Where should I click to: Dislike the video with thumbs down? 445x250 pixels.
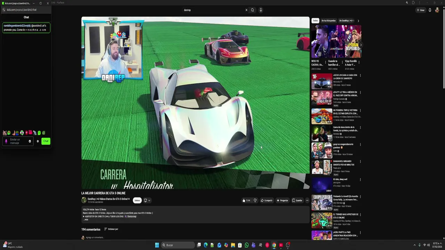[x=255, y=200]
